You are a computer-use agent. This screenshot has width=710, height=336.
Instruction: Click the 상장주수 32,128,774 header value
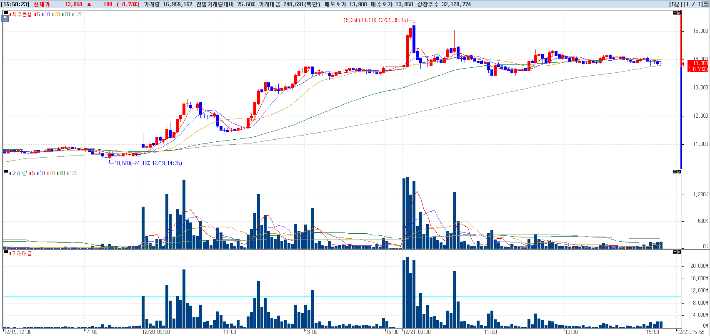[444, 4]
